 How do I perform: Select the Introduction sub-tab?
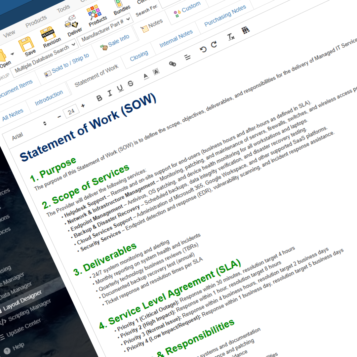(x=49, y=98)
